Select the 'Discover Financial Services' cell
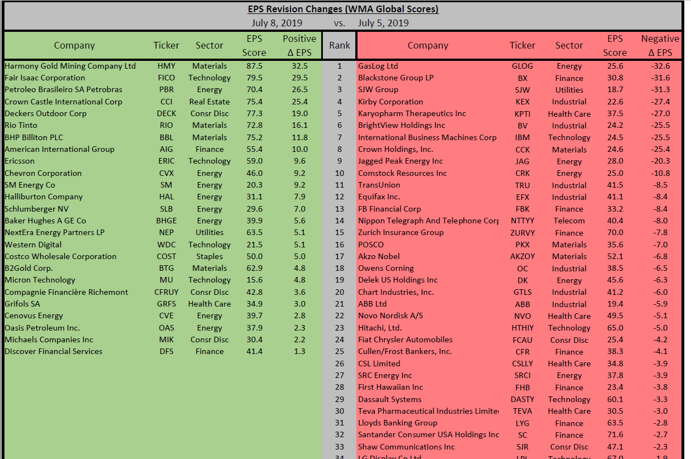Screen dimensions: 691x459 [x=54, y=351]
